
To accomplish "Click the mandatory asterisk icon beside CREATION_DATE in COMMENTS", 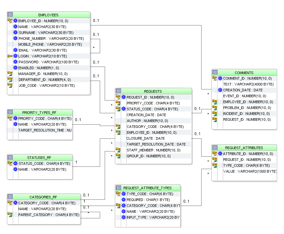I will [x=220, y=90].
